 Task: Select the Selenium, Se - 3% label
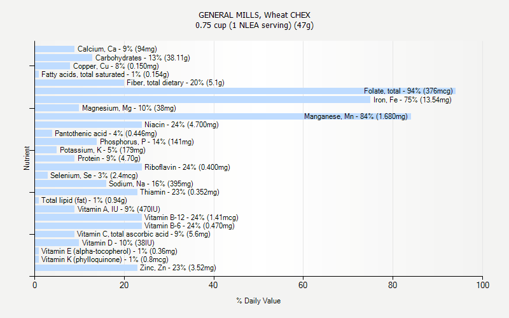tap(94, 176)
